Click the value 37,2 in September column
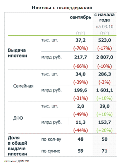Viewport: 121px width, 165px height. pos(81,40)
